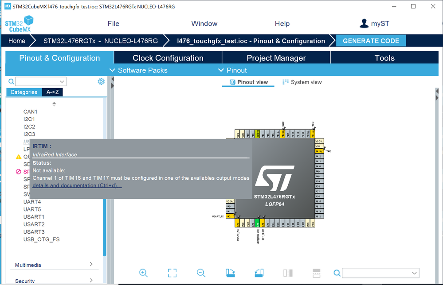Viewport: 443px width, 285px height.
Task: Select I2C1 in the peripheral list
Action: coord(29,119)
